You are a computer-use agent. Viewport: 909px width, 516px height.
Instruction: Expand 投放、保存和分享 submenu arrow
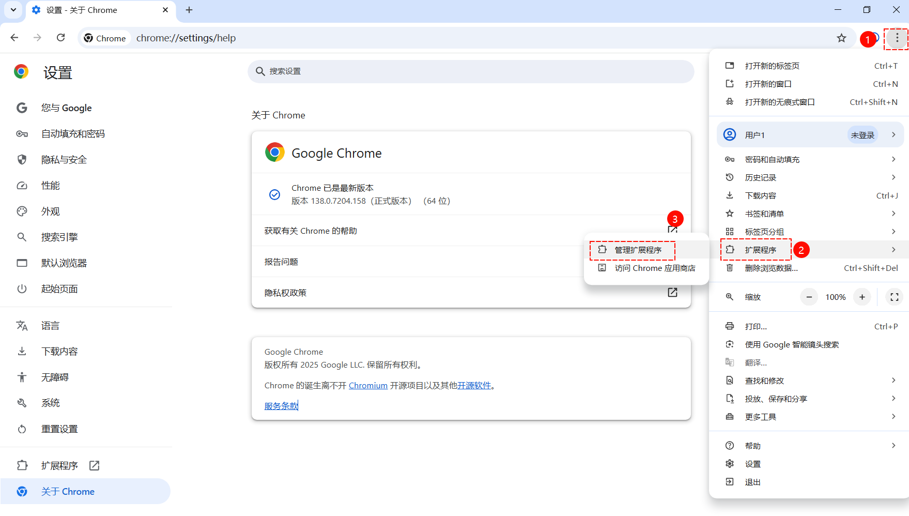[893, 399]
